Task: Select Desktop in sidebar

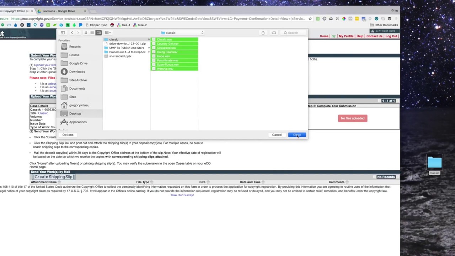Action: coord(75,113)
